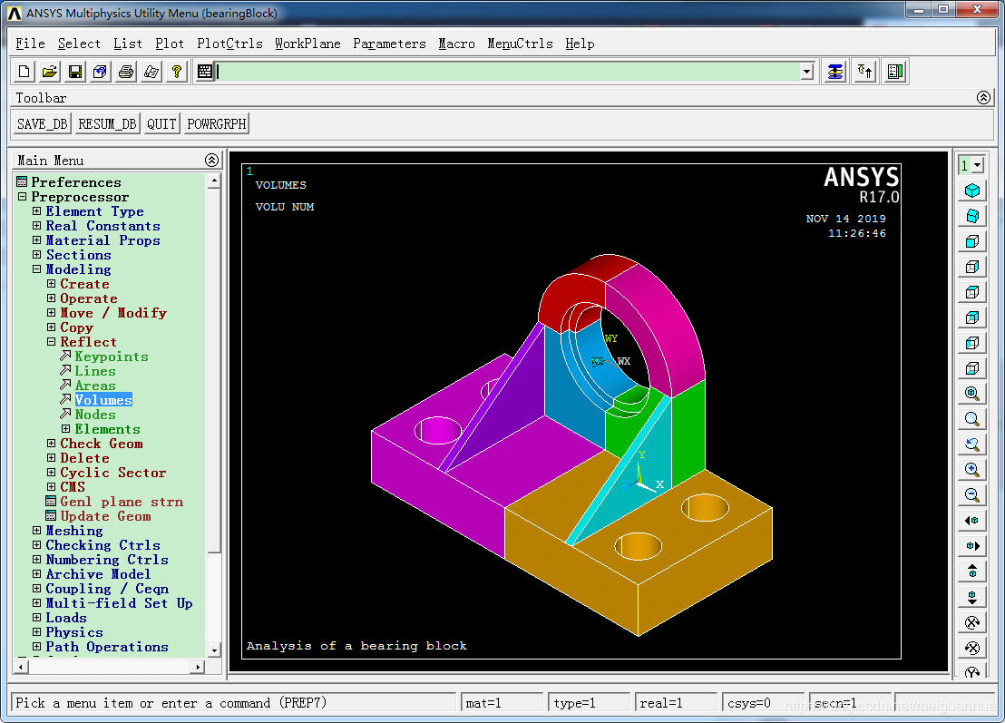1005x723 pixels.
Task: Click Main Menu scroll down arrow
Action: (x=214, y=650)
